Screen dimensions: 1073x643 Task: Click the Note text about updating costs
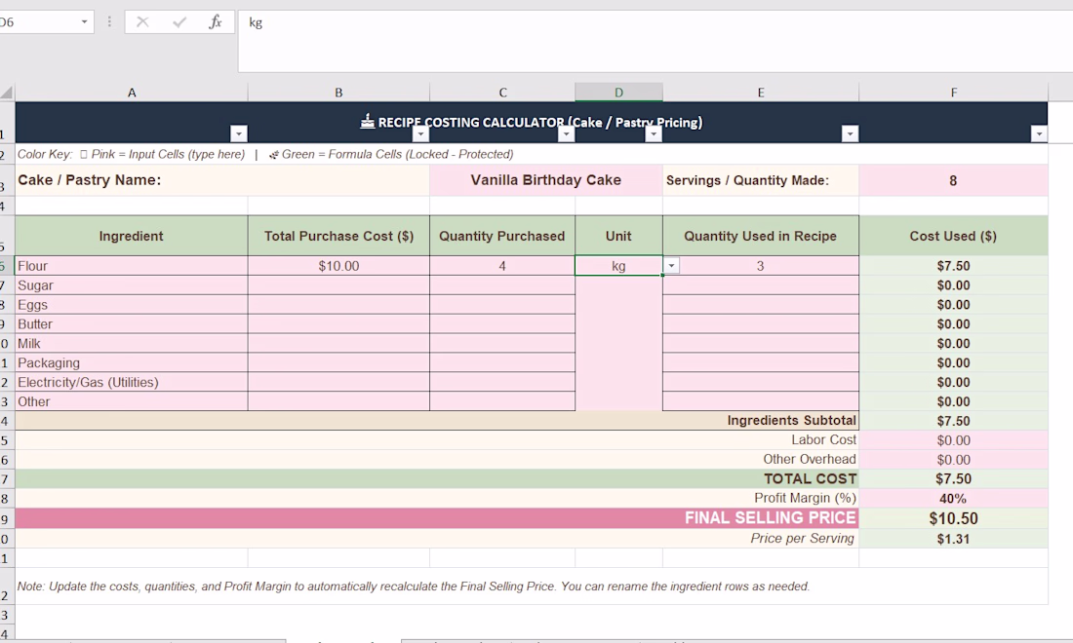414,586
